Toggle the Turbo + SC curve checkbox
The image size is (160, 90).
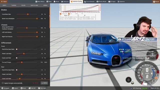tap(60, 14)
